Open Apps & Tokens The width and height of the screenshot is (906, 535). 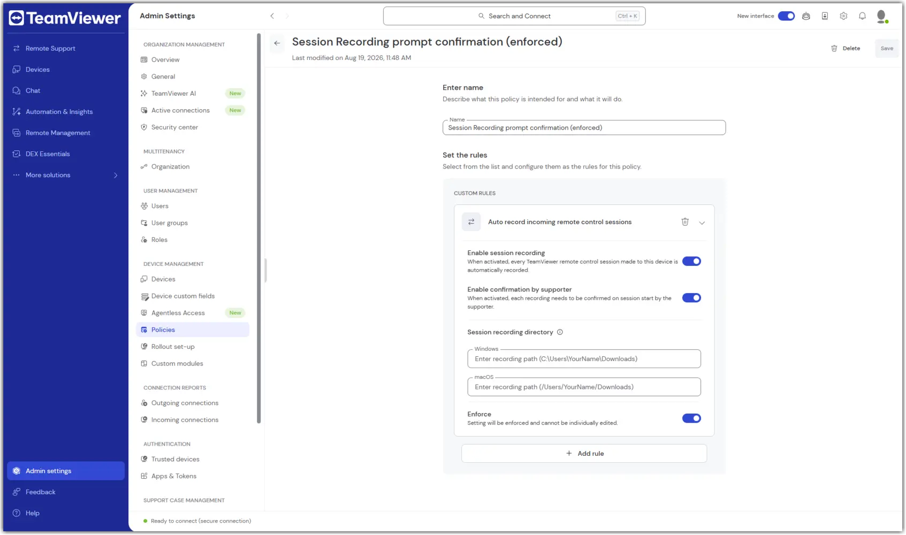point(193,476)
